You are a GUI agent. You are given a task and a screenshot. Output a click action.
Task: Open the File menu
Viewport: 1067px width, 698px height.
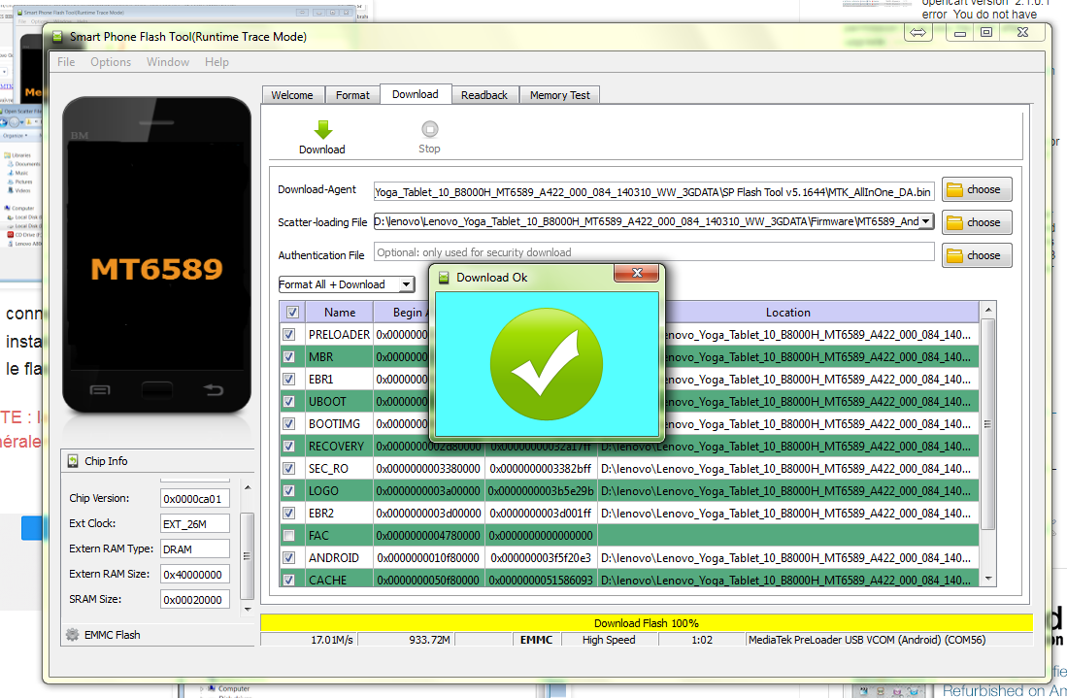pos(66,62)
